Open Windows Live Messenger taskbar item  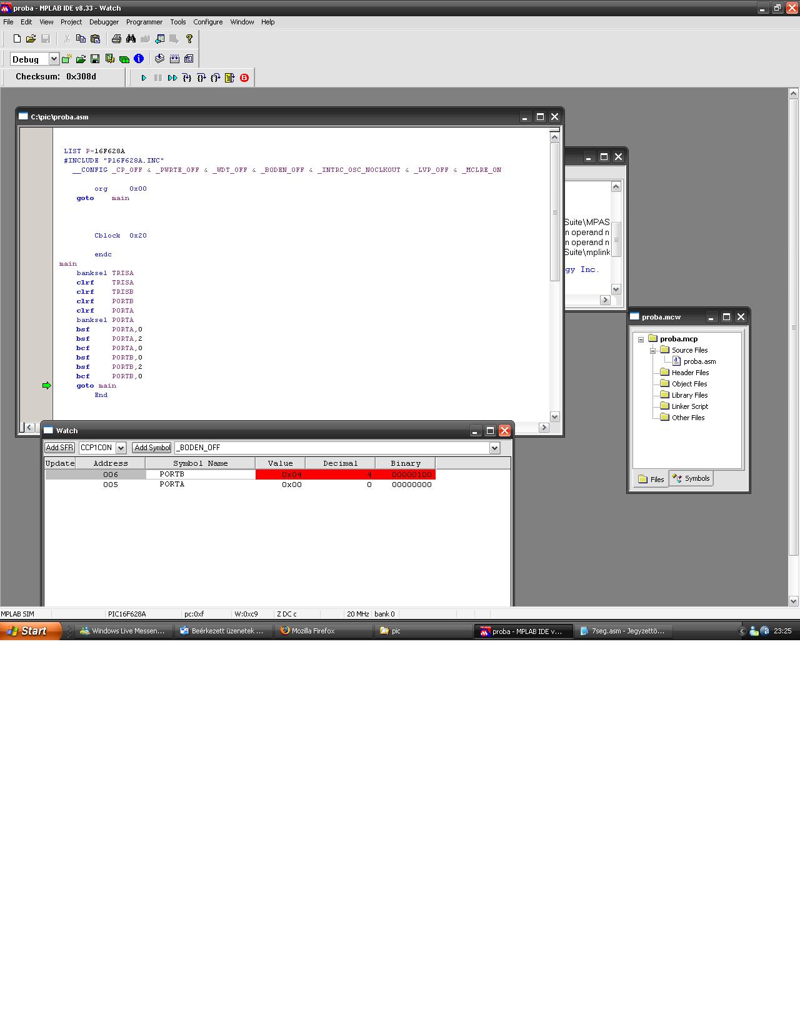click(x=124, y=631)
